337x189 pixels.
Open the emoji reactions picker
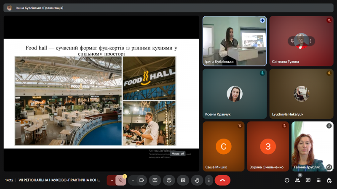click(x=169, y=180)
